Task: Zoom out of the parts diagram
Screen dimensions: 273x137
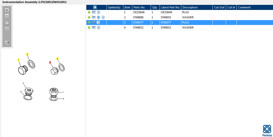Action: click(7, 16)
